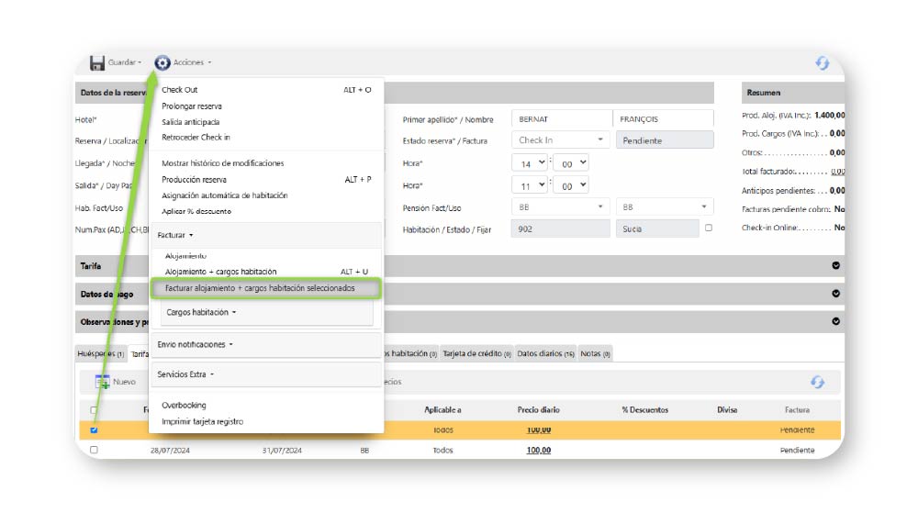This screenshot has height=513, width=918.
Task: Select Imprimir tarjeta registro option
Action: point(202,421)
